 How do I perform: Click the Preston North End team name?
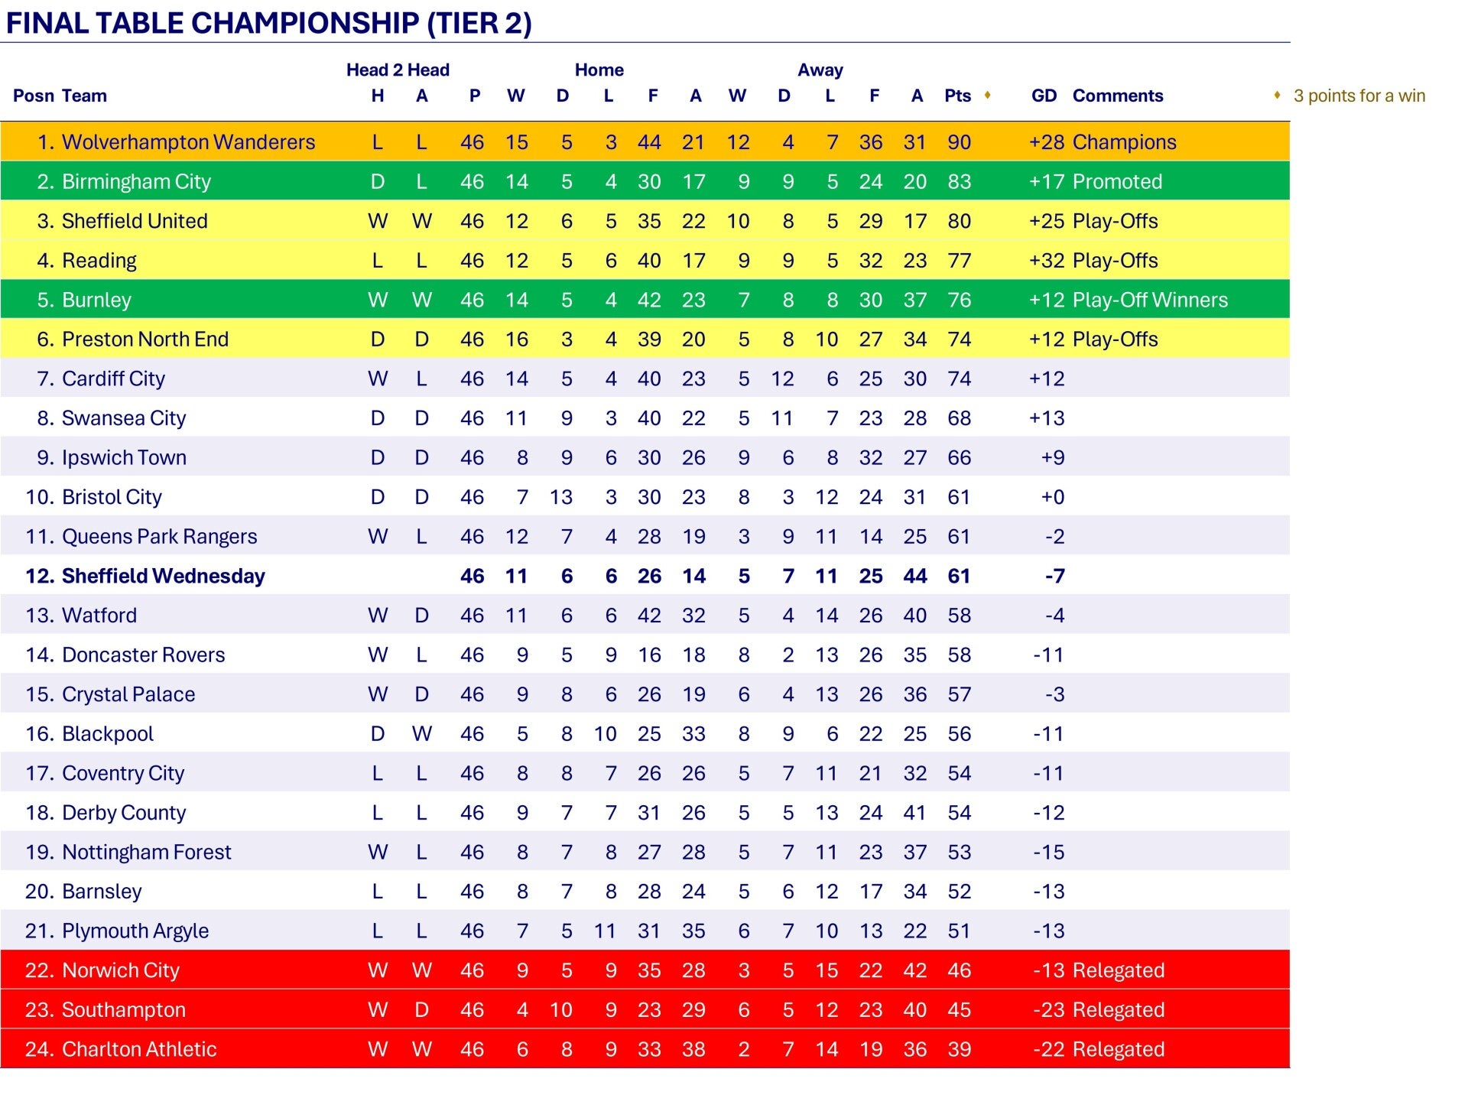(145, 340)
